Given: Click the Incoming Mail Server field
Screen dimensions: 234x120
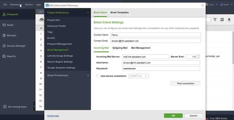Looking at the screenshot, I should click(x=145, y=57).
